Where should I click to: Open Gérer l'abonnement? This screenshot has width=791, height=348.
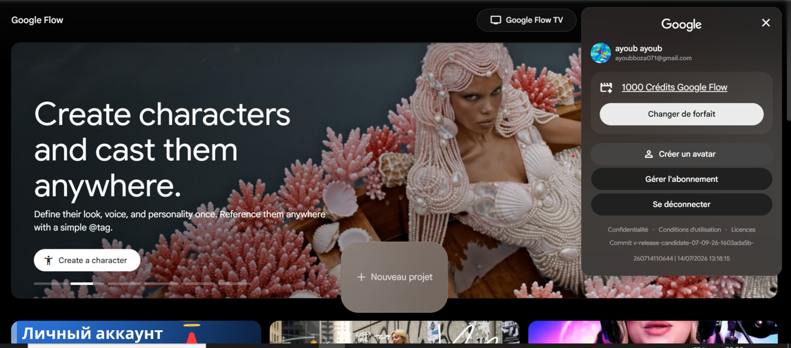[681, 179]
